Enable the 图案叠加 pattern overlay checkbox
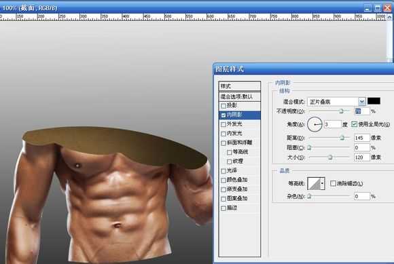Viewport: 394px width, 264px height. pos(223,199)
